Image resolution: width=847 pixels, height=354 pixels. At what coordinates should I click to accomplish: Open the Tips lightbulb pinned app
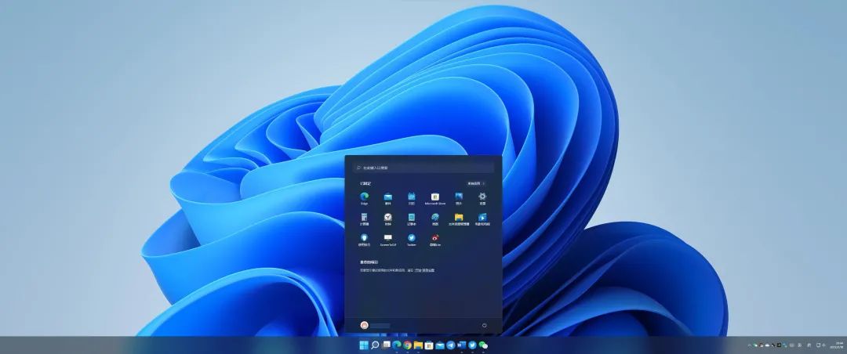click(364, 240)
